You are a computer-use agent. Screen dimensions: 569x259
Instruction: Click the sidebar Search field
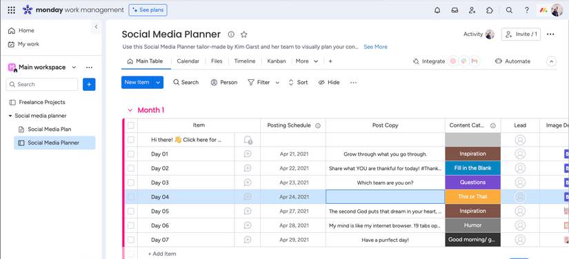click(x=42, y=85)
